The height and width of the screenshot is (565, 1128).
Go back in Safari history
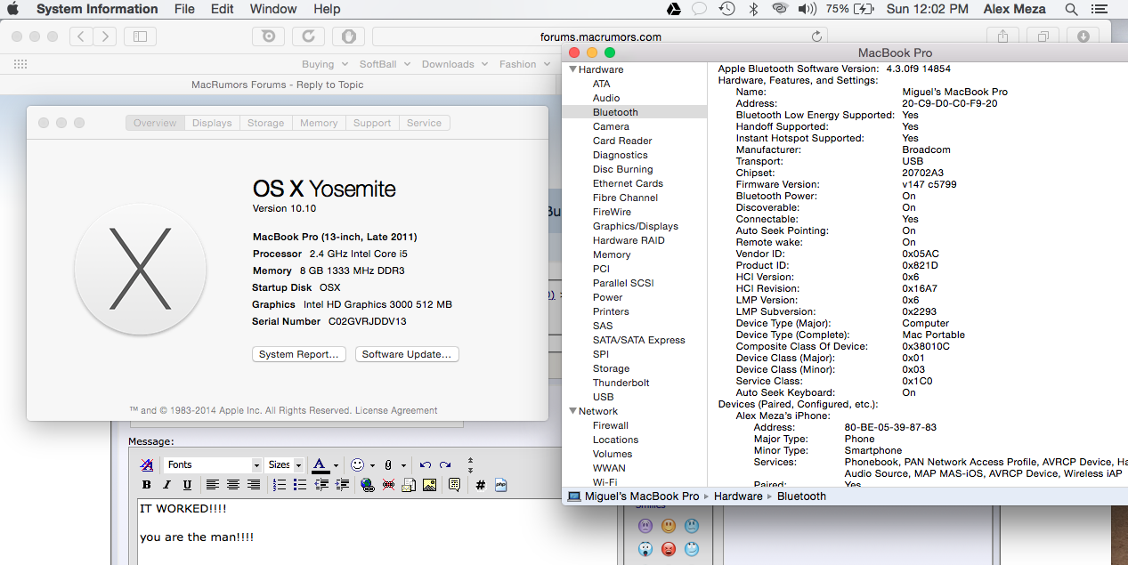(x=81, y=36)
